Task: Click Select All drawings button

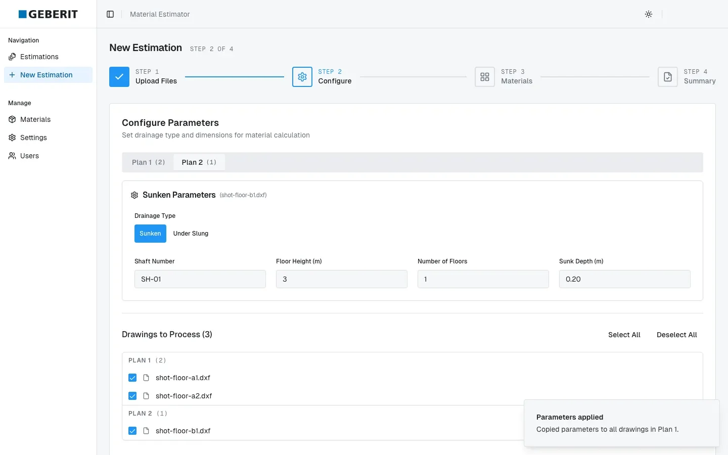Action: [x=624, y=335]
